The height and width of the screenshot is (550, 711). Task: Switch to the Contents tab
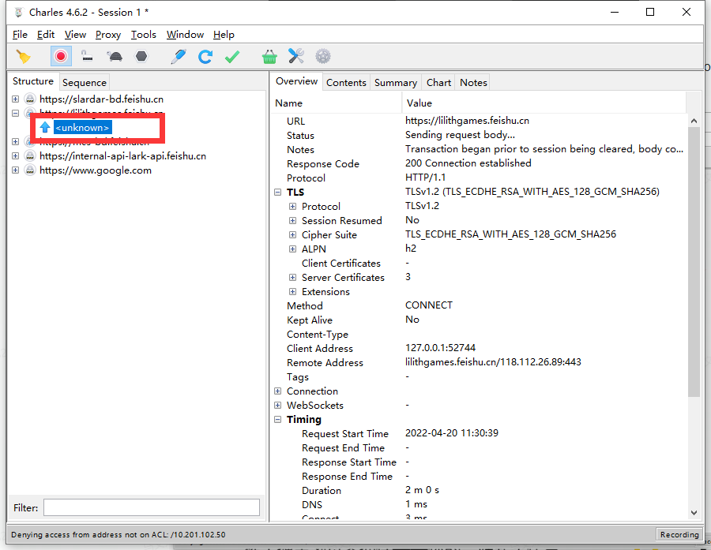[x=346, y=82]
